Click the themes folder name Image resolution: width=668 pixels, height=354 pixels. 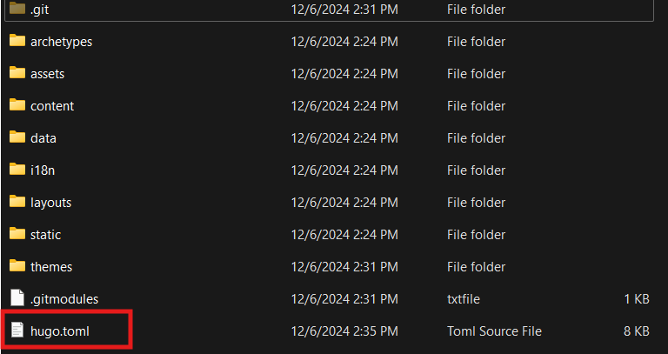tap(51, 267)
